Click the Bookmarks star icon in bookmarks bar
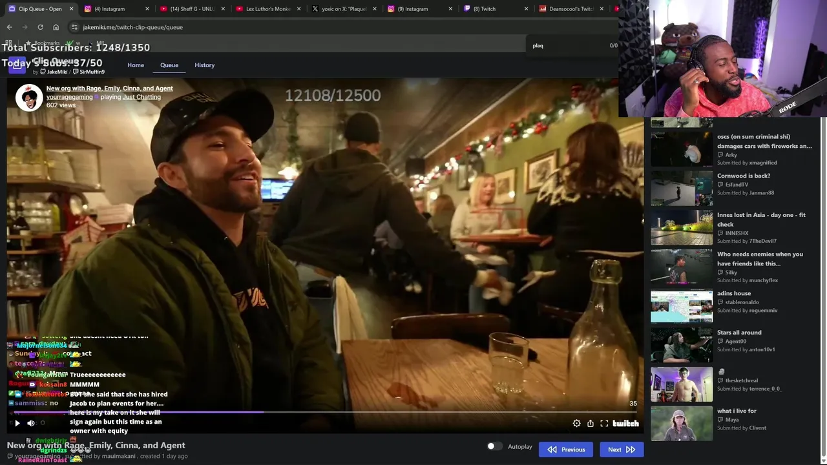 coord(28,43)
